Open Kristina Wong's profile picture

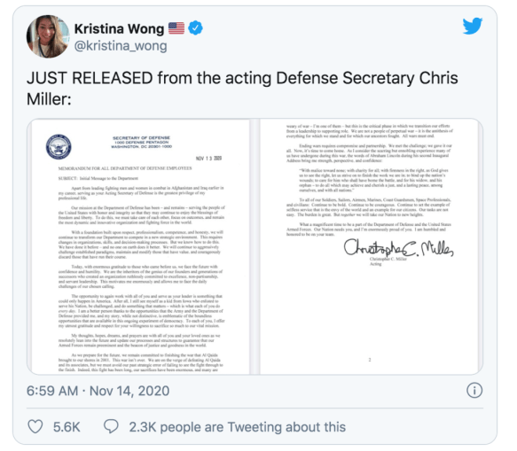48,36
